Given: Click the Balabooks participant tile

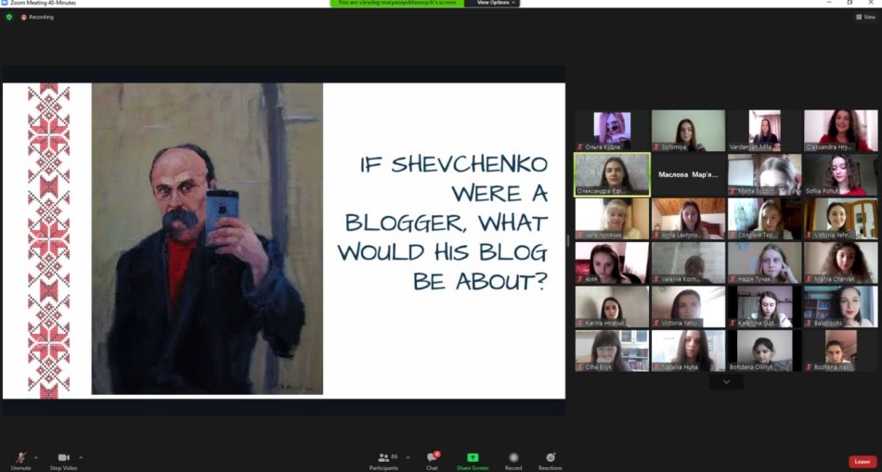Looking at the screenshot, I should click(x=840, y=306).
